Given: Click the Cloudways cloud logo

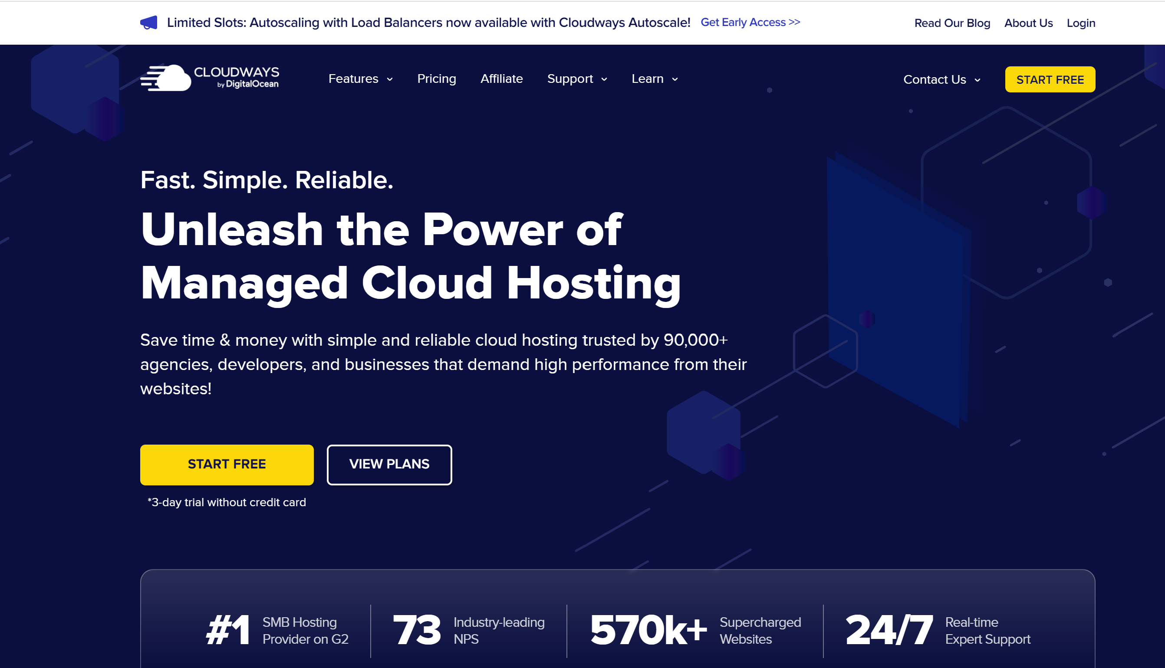Looking at the screenshot, I should (166, 78).
